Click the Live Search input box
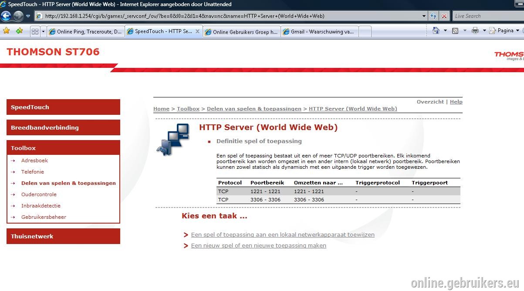 [x=488, y=16]
